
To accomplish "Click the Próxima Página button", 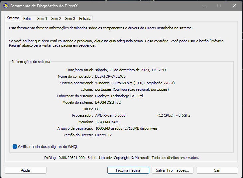I will click(128, 170).
